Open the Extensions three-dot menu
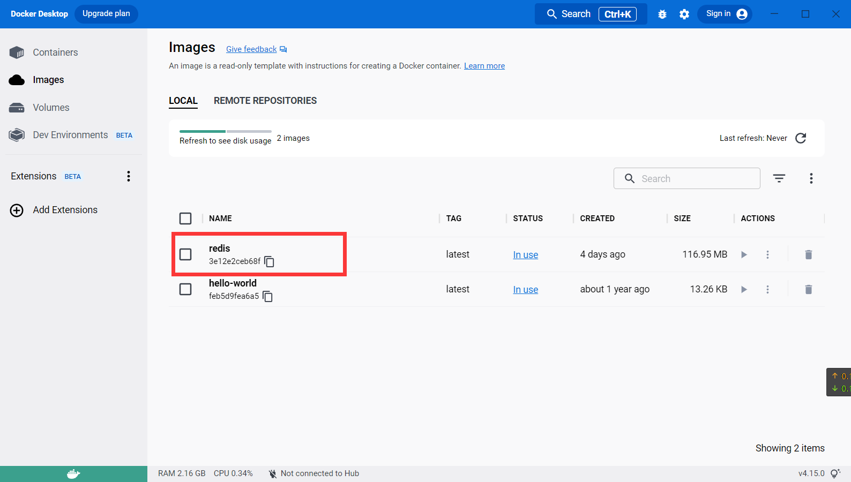The width and height of the screenshot is (851, 482). click(129, 176)
